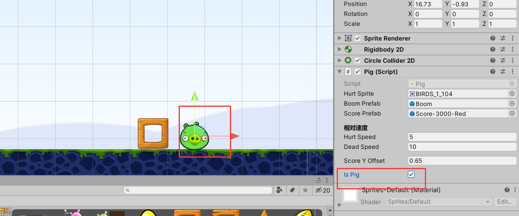Click the Sprite Renderer component icon
Image resolution: width=519 pixels, height=216 pixels.
348,39
